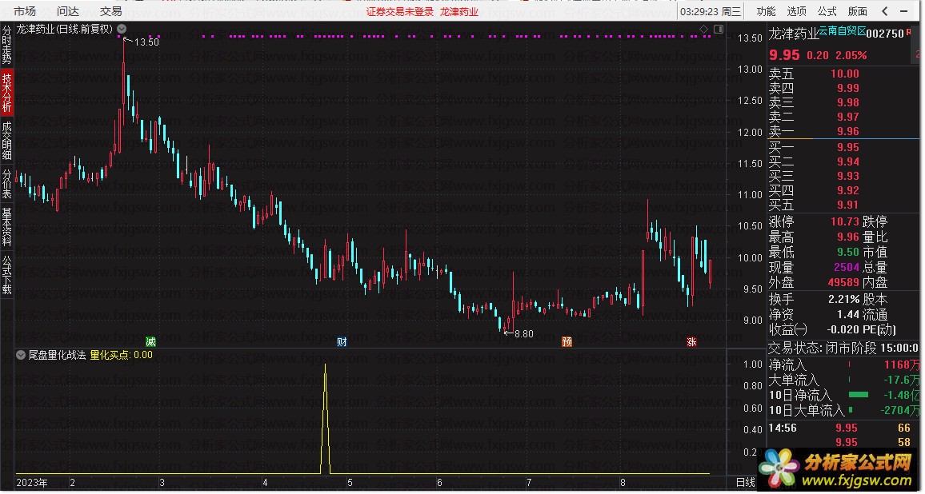
Task: Expand dropdown next to 龙津药业 chart title
Action: click(122, 29)
